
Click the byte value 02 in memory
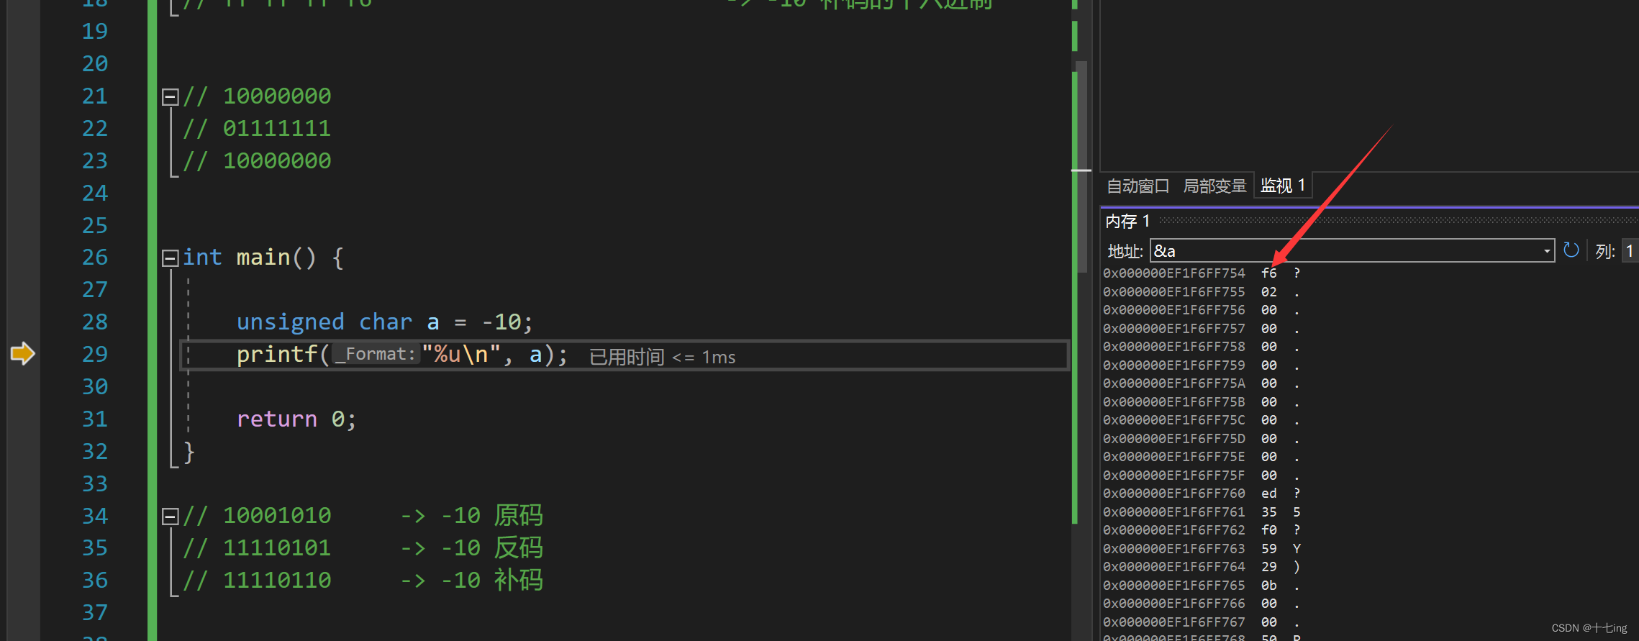point(1268,292)
